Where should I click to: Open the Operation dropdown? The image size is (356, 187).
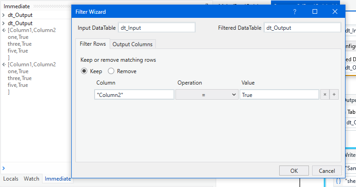point(207,95)
